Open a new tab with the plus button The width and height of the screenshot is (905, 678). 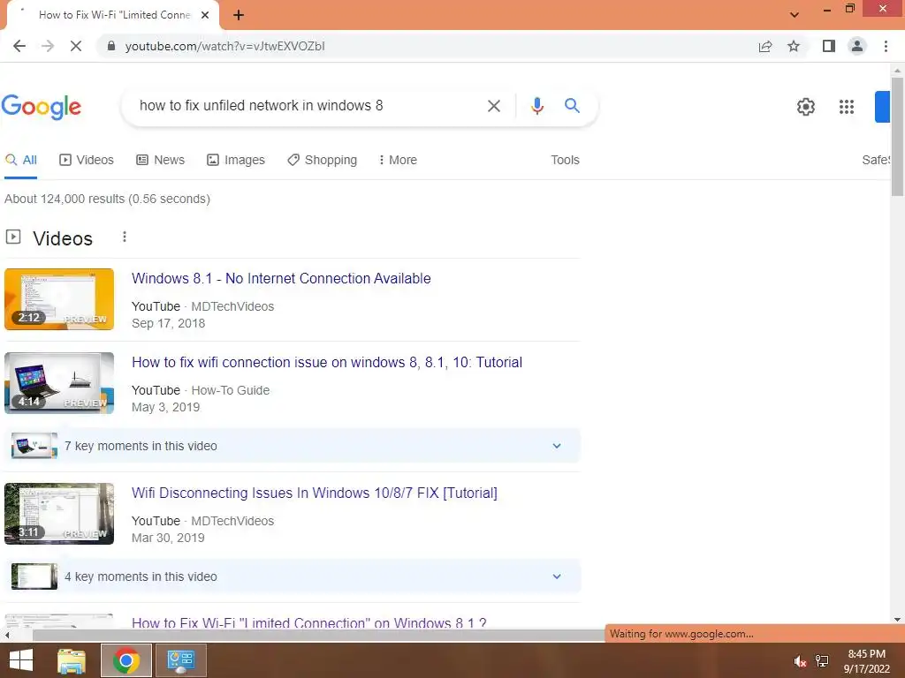(x=239, y=15)
